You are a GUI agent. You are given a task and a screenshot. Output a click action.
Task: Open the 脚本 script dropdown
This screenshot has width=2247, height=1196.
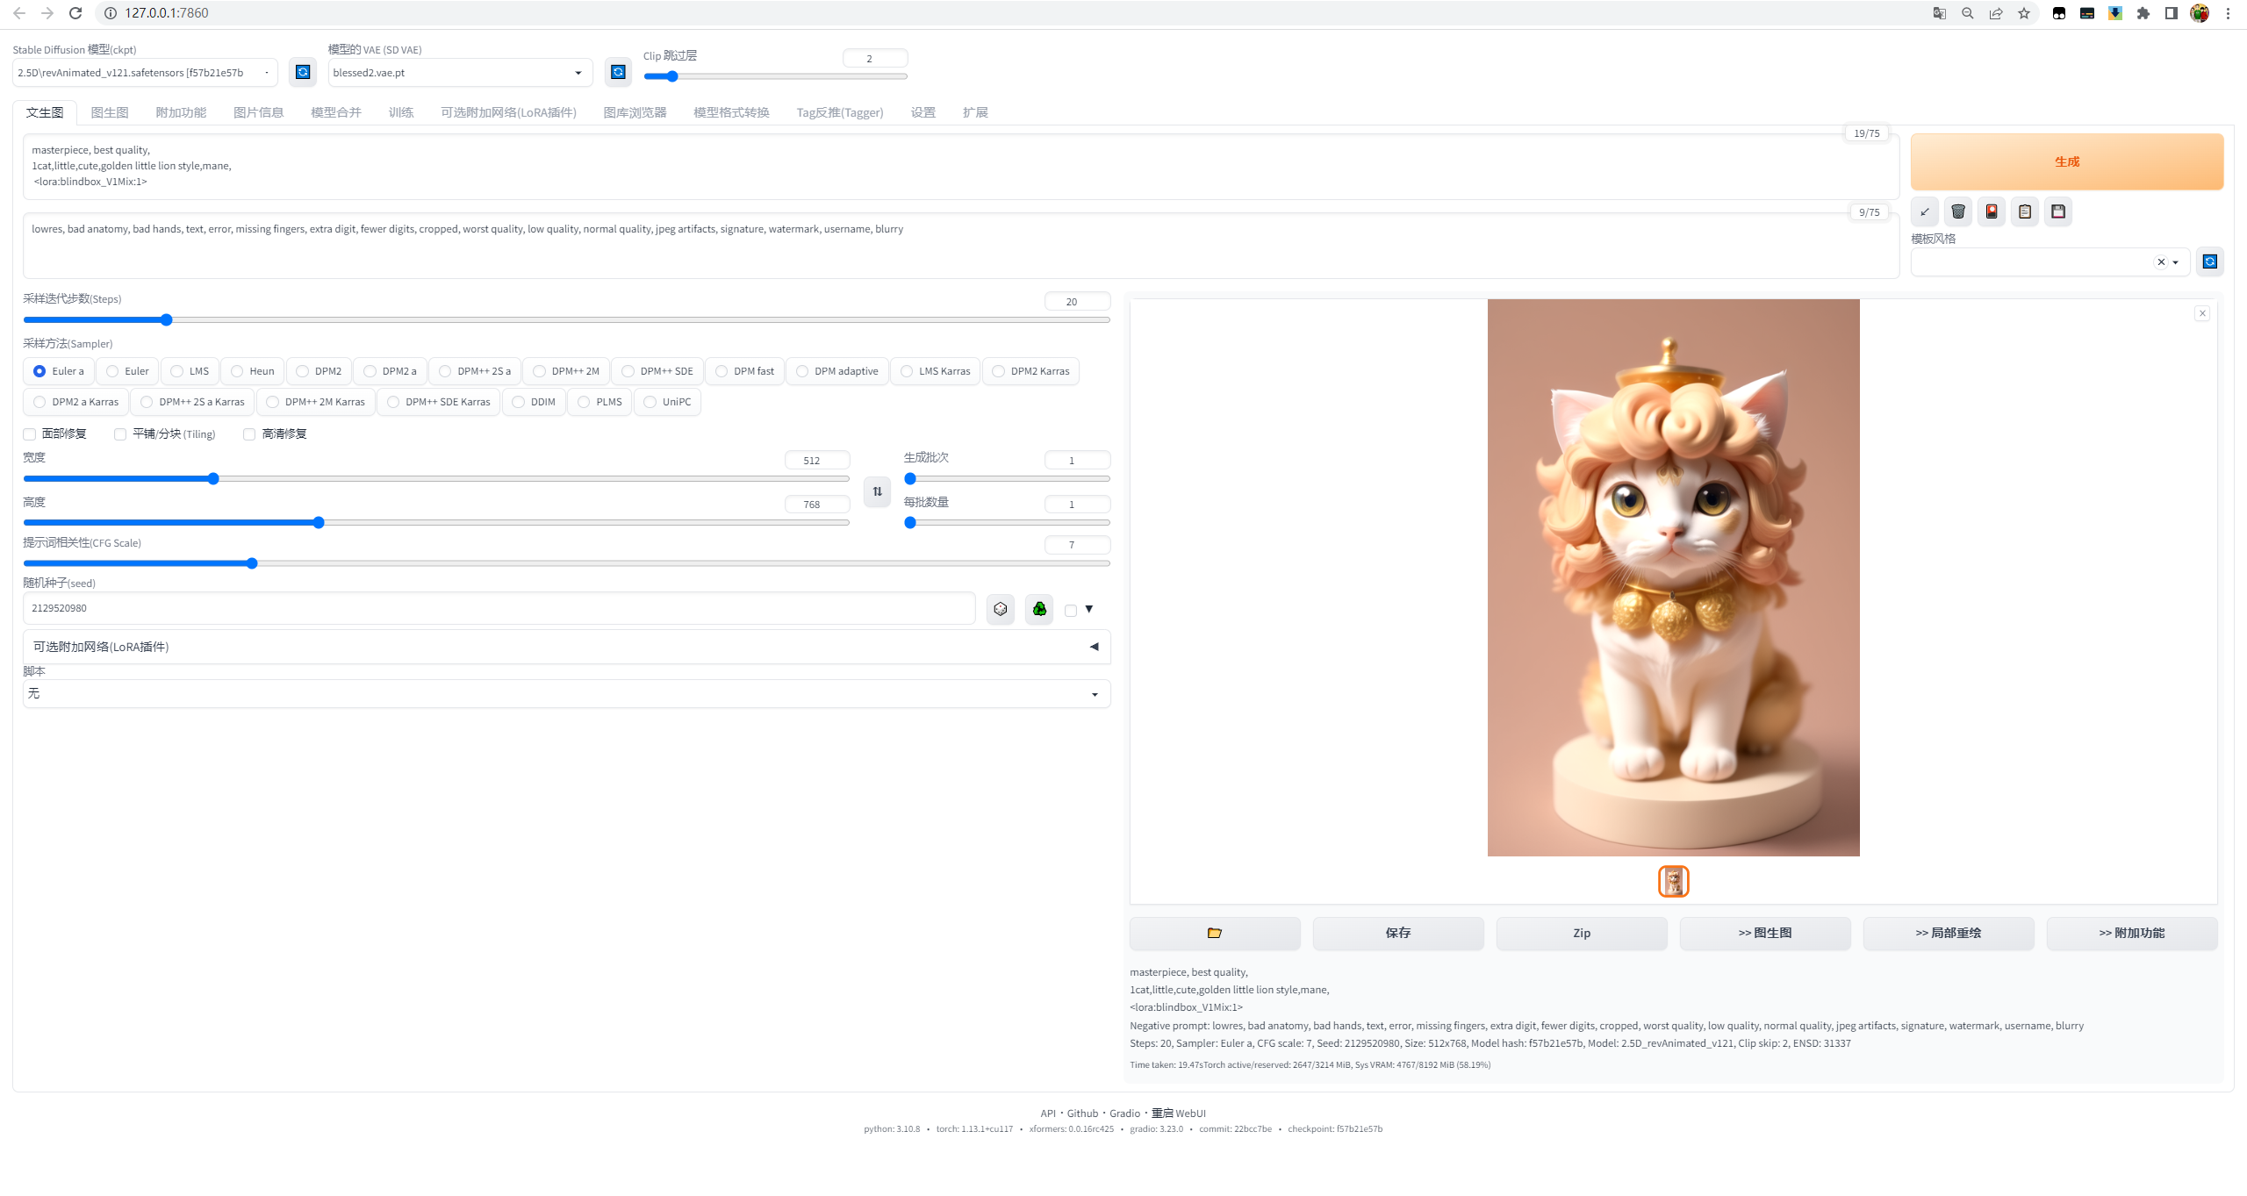click(x=567, y=694)
